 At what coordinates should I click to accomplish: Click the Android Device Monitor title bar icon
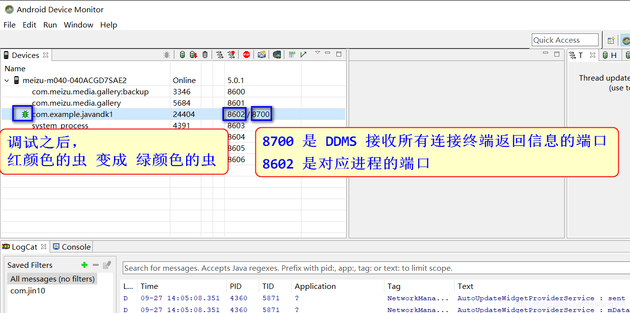(9, 9)
